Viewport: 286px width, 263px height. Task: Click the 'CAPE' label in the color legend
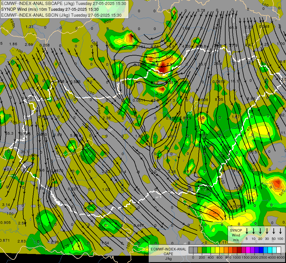pyautogui.click(x=168, y=254)
